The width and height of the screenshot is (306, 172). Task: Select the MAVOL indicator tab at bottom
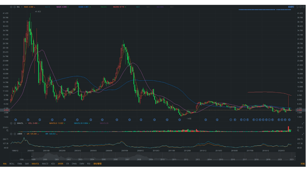[35, 164]
